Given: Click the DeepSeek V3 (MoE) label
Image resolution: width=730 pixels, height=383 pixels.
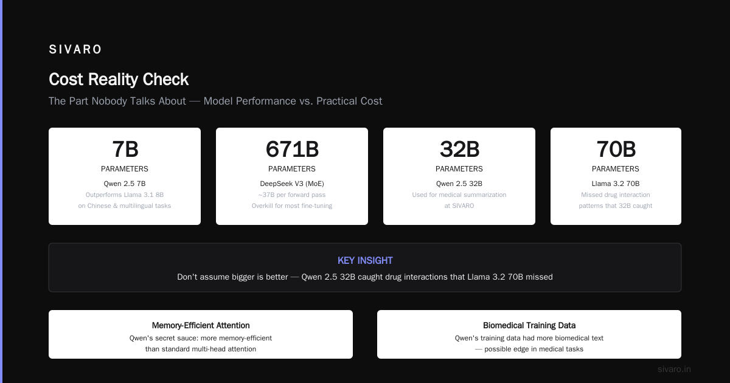Looking at the screenshot, I should coord(292,184).
